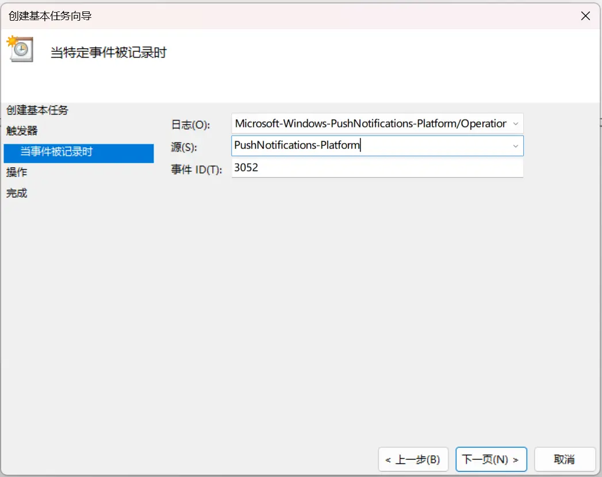602x477 pixels.
Task: Close the 创建基本任务向导 window
Action: pos(585,16)
